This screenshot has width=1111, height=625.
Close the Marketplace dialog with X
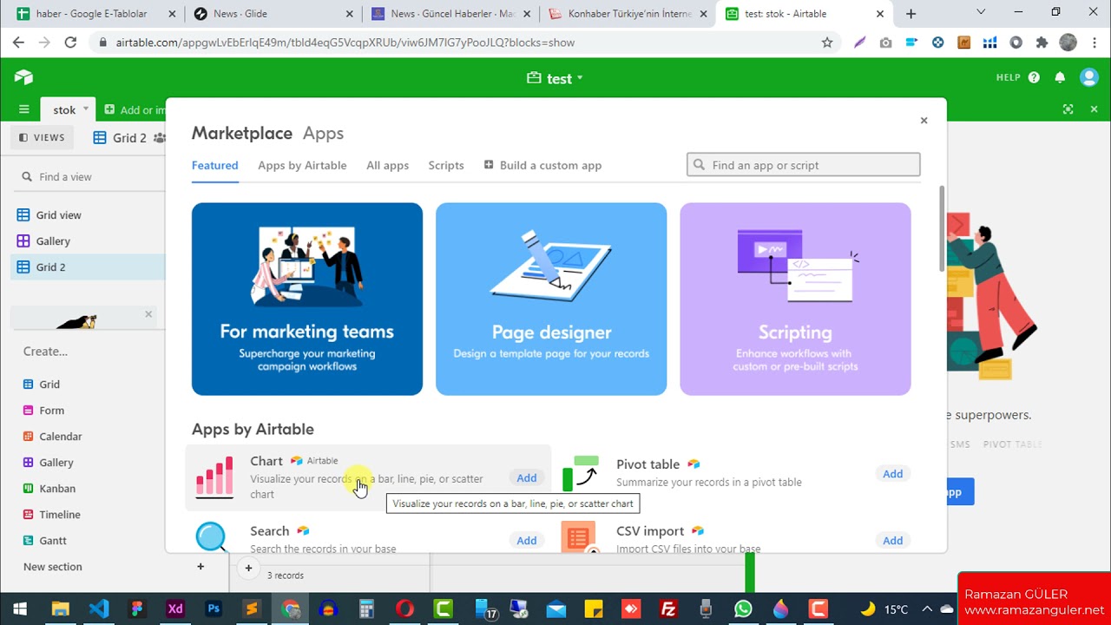tap(924, 121)
